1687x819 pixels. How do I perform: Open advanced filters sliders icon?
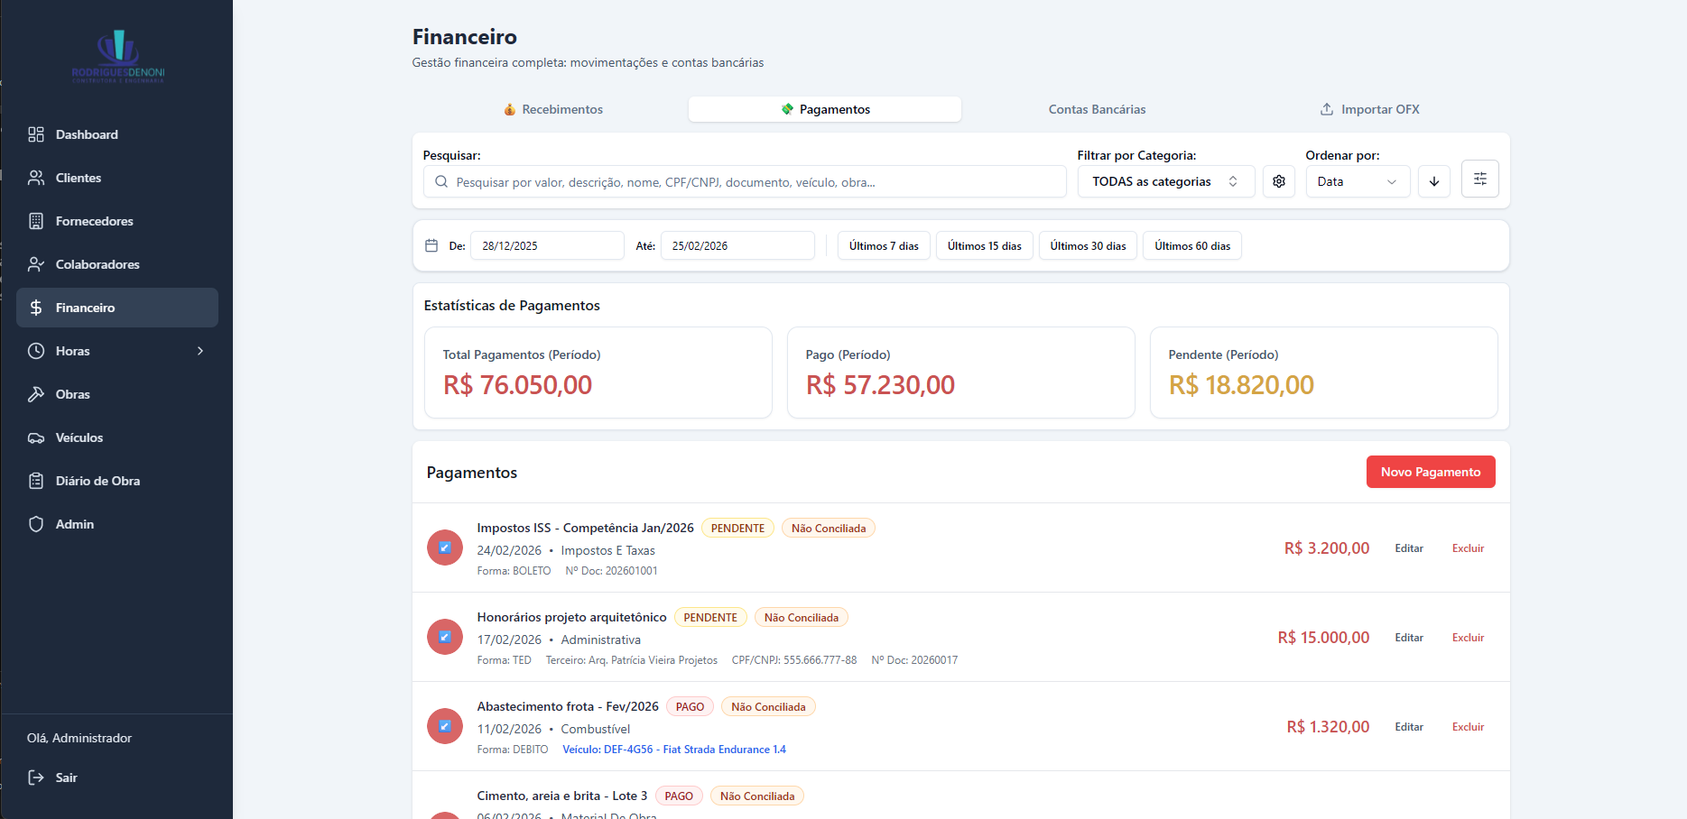(1479, 179)
